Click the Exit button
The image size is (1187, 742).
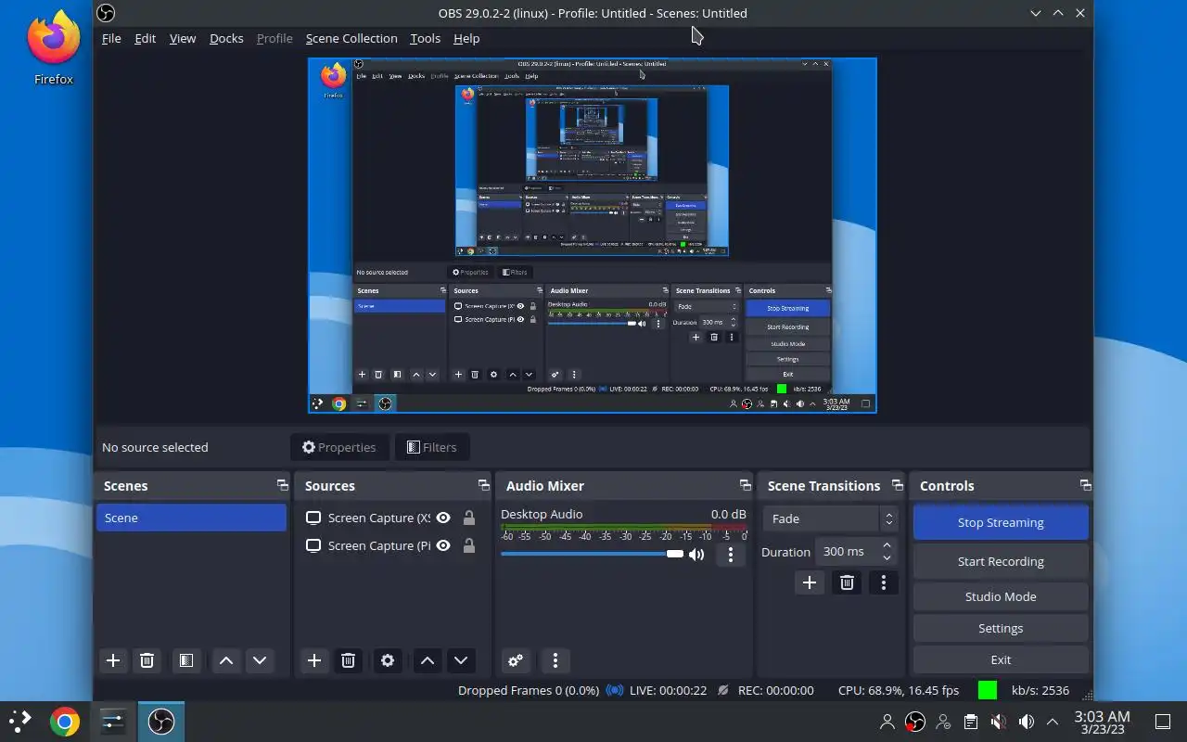coord(1001,659)
